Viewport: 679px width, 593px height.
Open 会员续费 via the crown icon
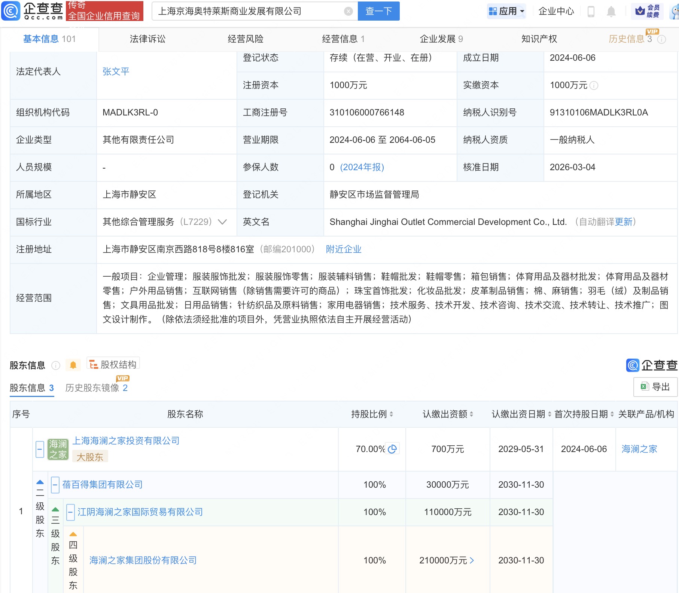pyautogui.click(x=647, y=11)
